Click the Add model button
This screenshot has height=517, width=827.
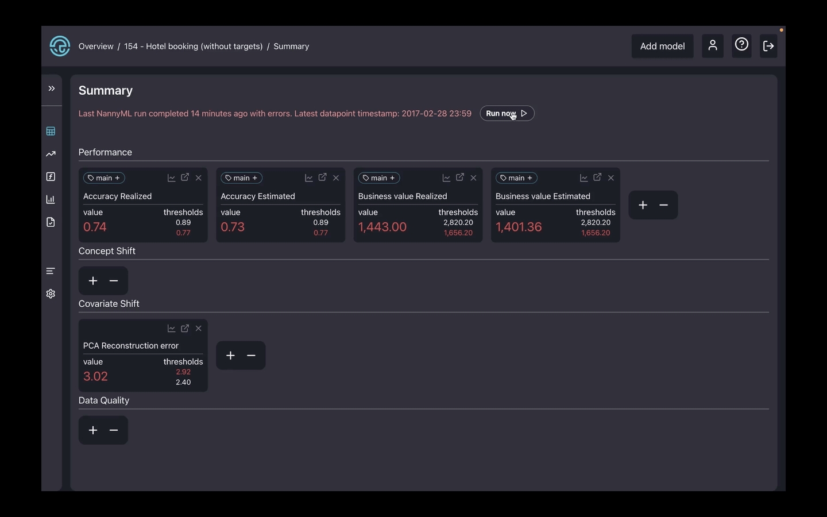click(x=662, y=47)
